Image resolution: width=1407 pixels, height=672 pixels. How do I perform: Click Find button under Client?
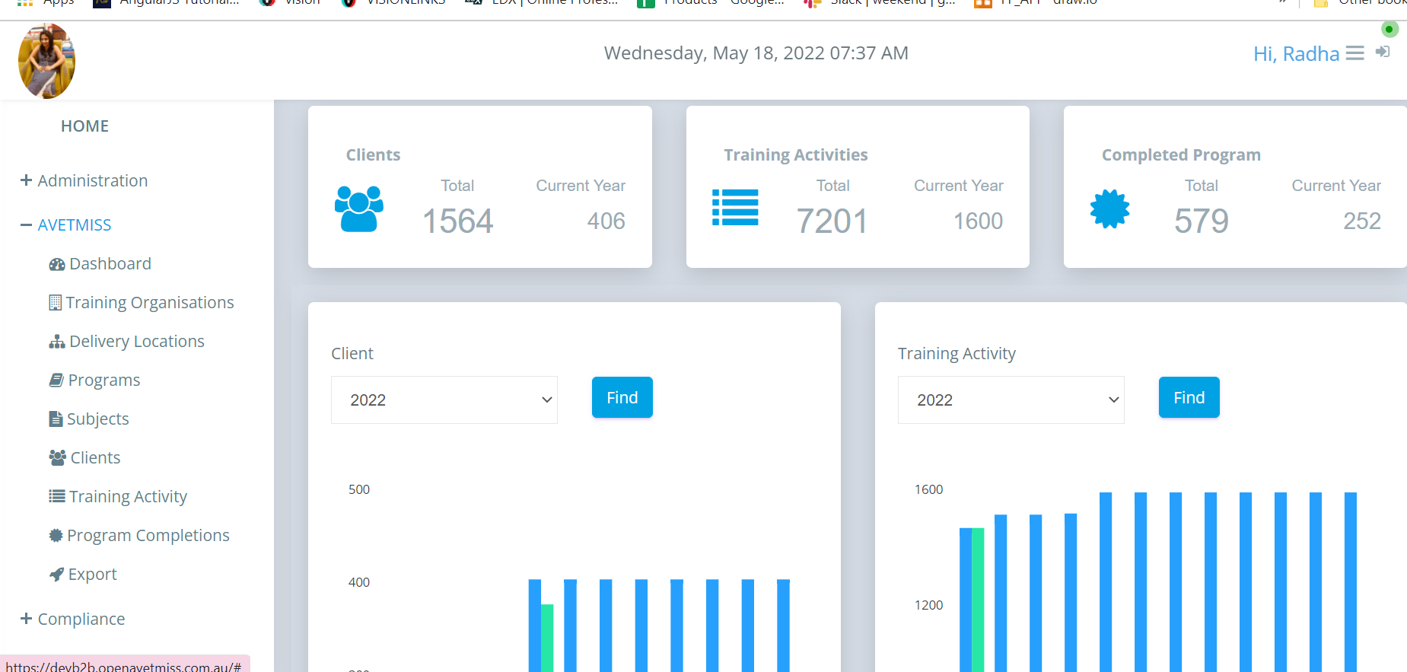point(622,397)
